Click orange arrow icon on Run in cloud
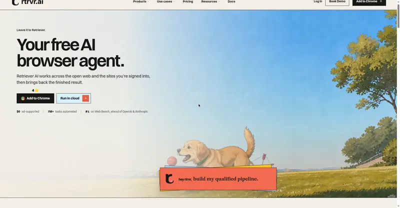 85,98
